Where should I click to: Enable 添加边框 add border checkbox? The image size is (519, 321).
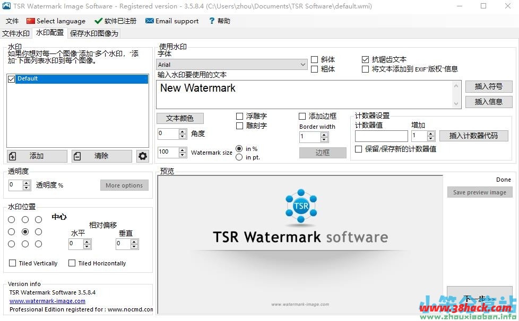(x=302, y=116)
